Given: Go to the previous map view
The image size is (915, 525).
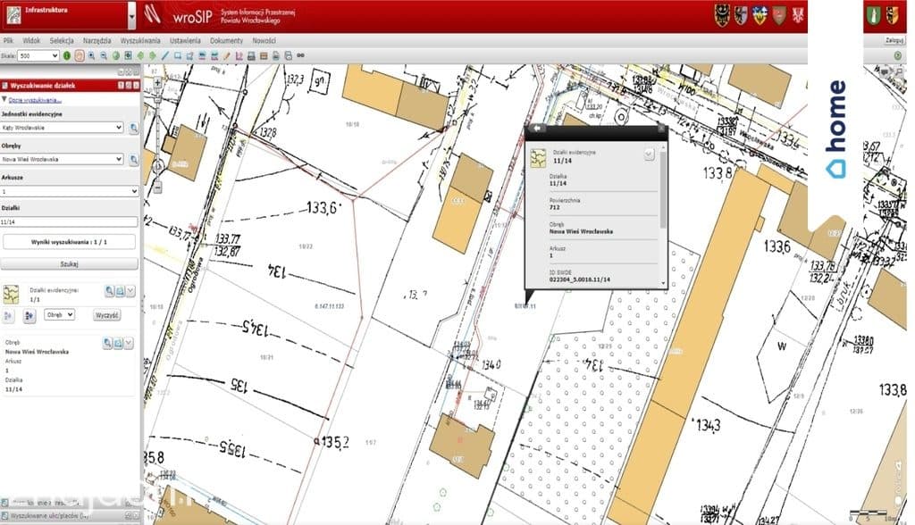Looking at the screenshot, I should [140, 56].
